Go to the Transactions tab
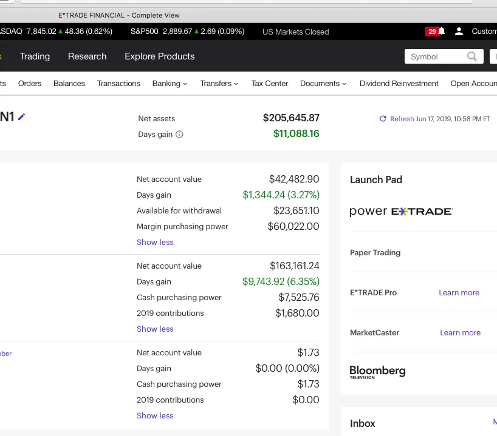This screenshot has width=497, height=436. (118, 84)
